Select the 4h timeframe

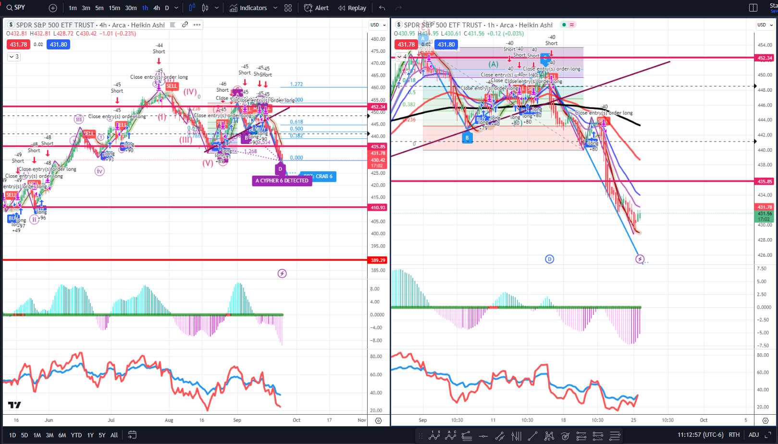pos(157,8)
